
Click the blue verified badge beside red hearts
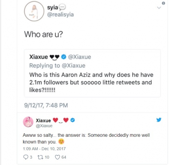[x=73, y=120]
